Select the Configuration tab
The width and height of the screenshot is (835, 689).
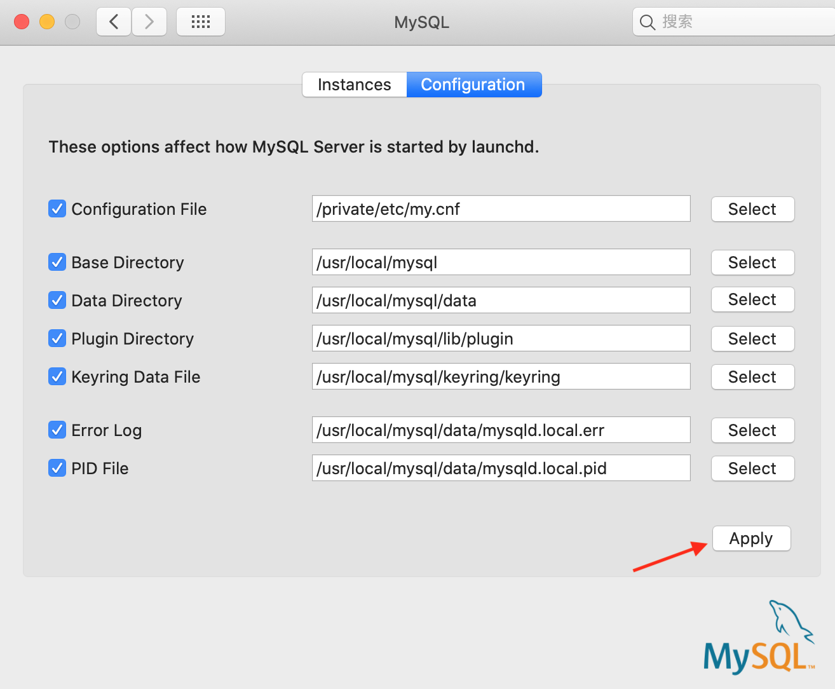pyautogui.click(x=473, y=84)
